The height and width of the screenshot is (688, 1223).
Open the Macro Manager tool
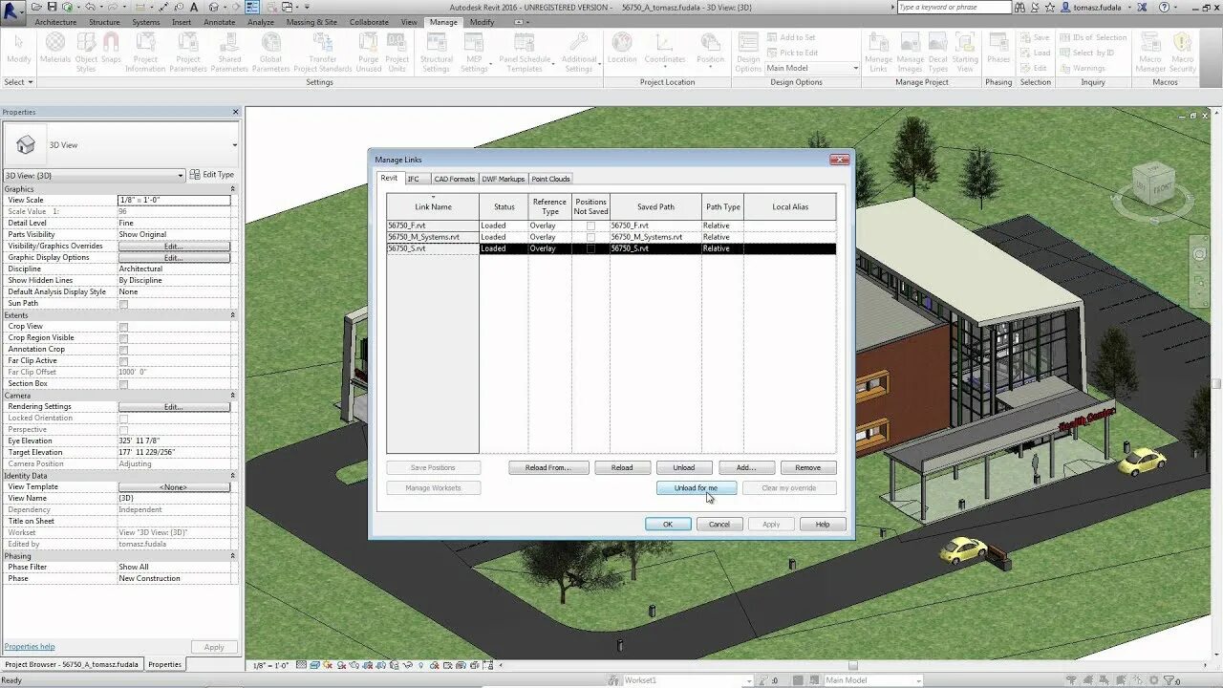pyautogui.click(x=1150, y=52)
